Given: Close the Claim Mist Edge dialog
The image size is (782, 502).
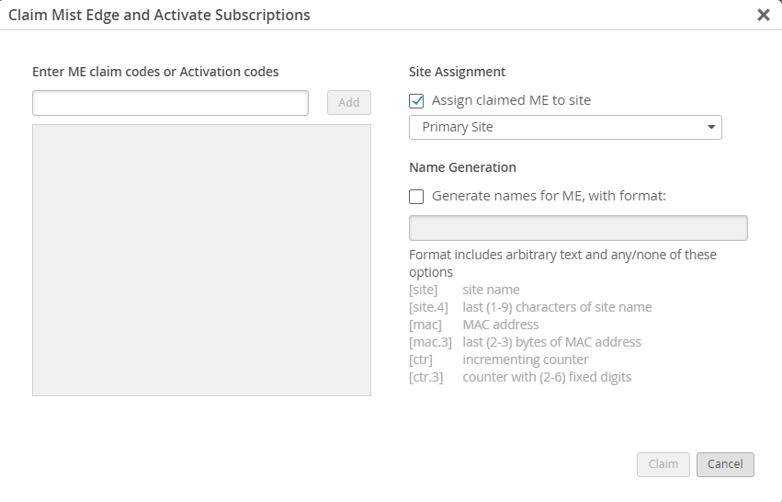Looking at the screenshot, I should tap(763, 15).
